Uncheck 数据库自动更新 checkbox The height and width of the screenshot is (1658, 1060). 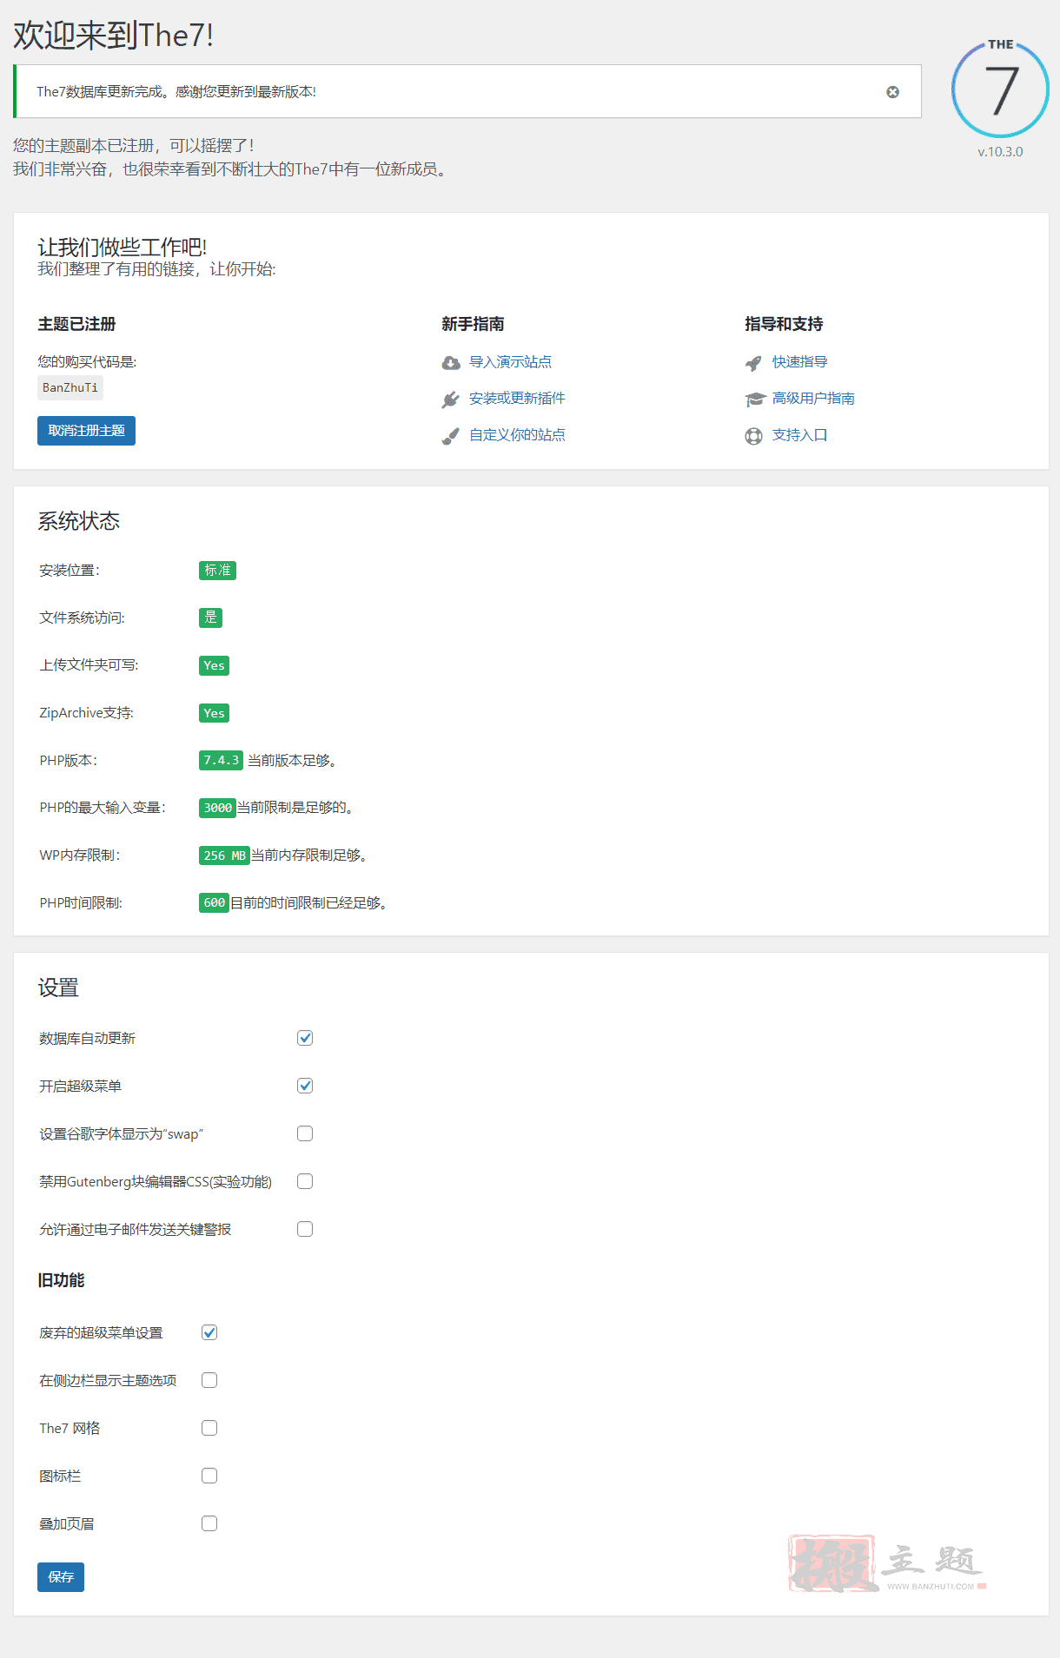[305, 1038]
